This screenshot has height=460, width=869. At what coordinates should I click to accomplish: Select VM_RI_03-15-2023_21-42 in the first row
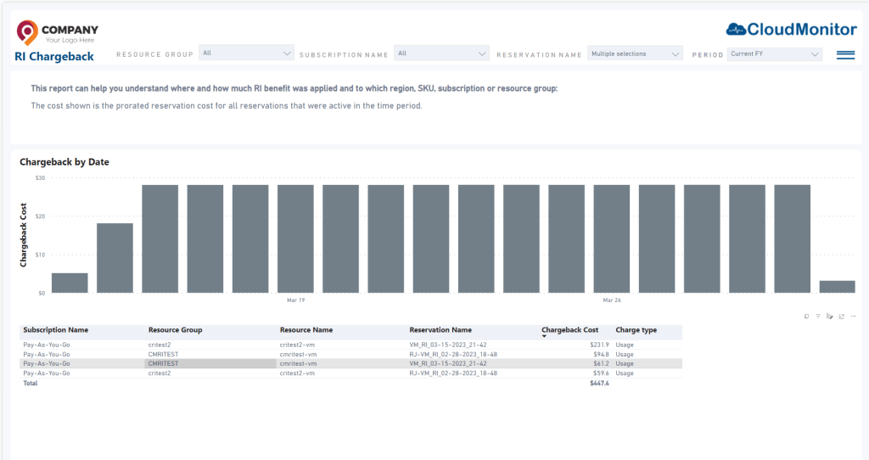click(x=448, y=345)
